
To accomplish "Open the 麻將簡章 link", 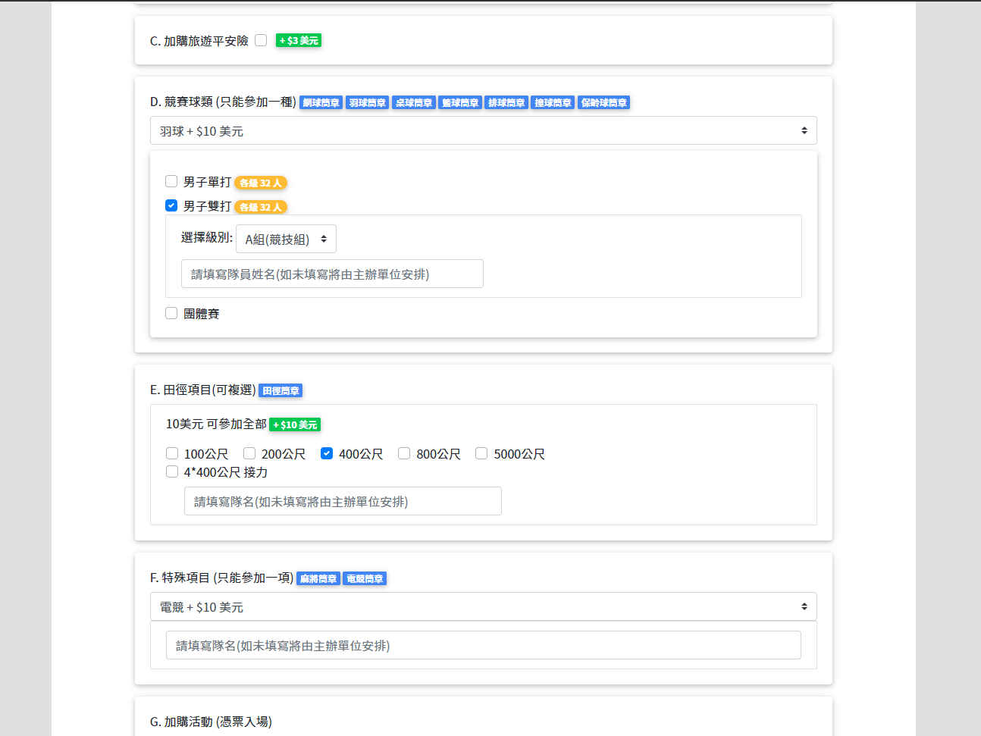I will pyautogui.click(x=318, y=578).
